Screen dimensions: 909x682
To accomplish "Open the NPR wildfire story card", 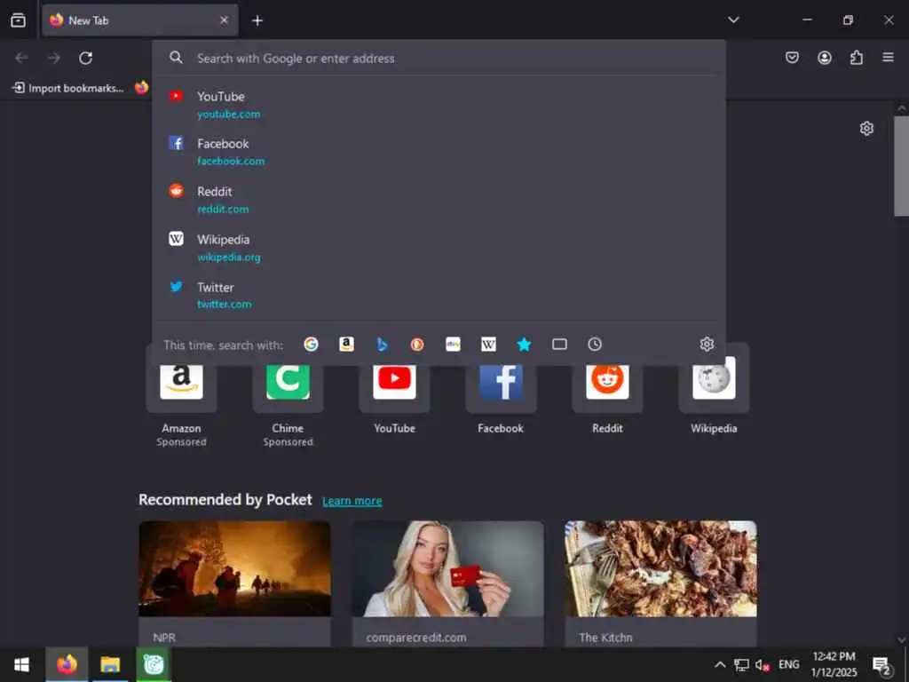I will tap(234, 583).
